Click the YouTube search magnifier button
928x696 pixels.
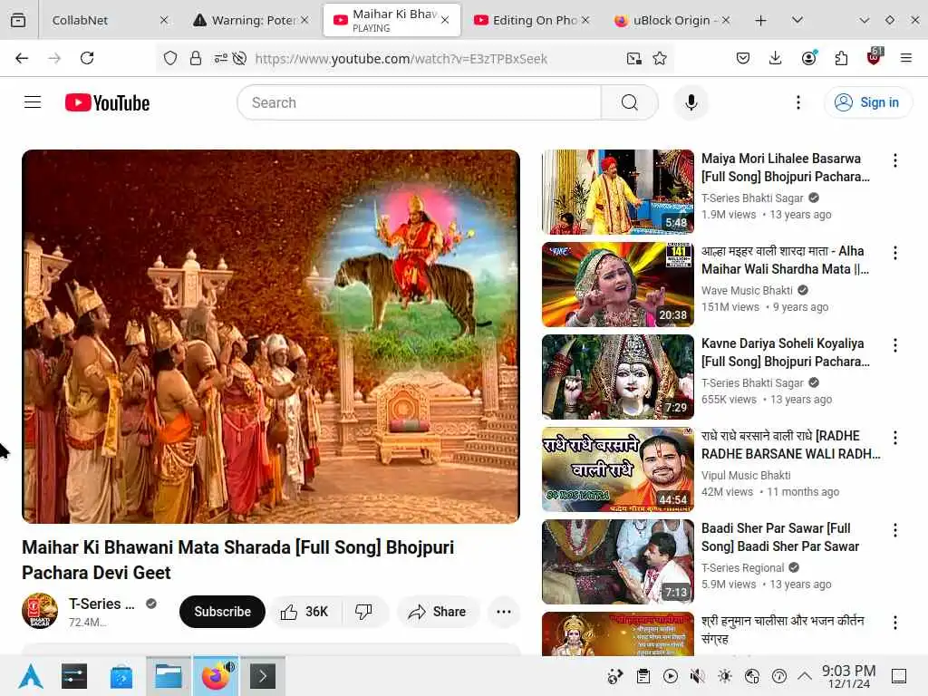tap(630, 102)
